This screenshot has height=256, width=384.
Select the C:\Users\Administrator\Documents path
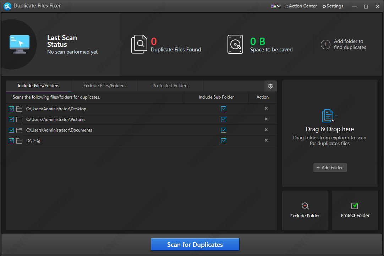59,130
